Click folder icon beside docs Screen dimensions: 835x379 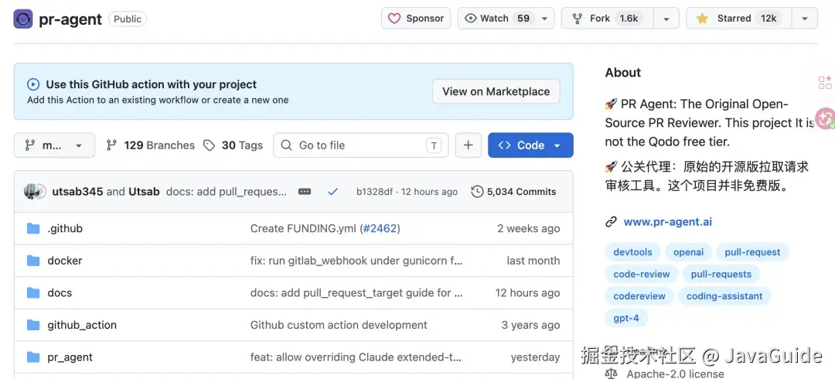[x=33, y=292]
